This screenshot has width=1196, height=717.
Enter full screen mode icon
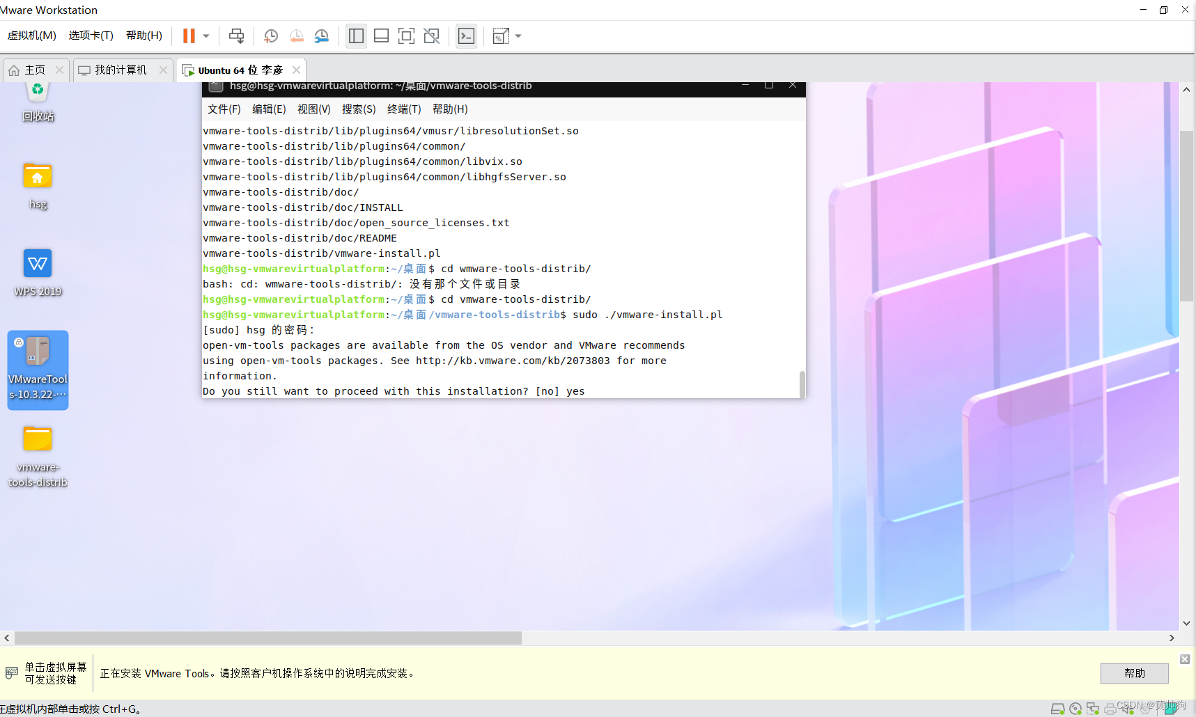(x=406, y=36)
